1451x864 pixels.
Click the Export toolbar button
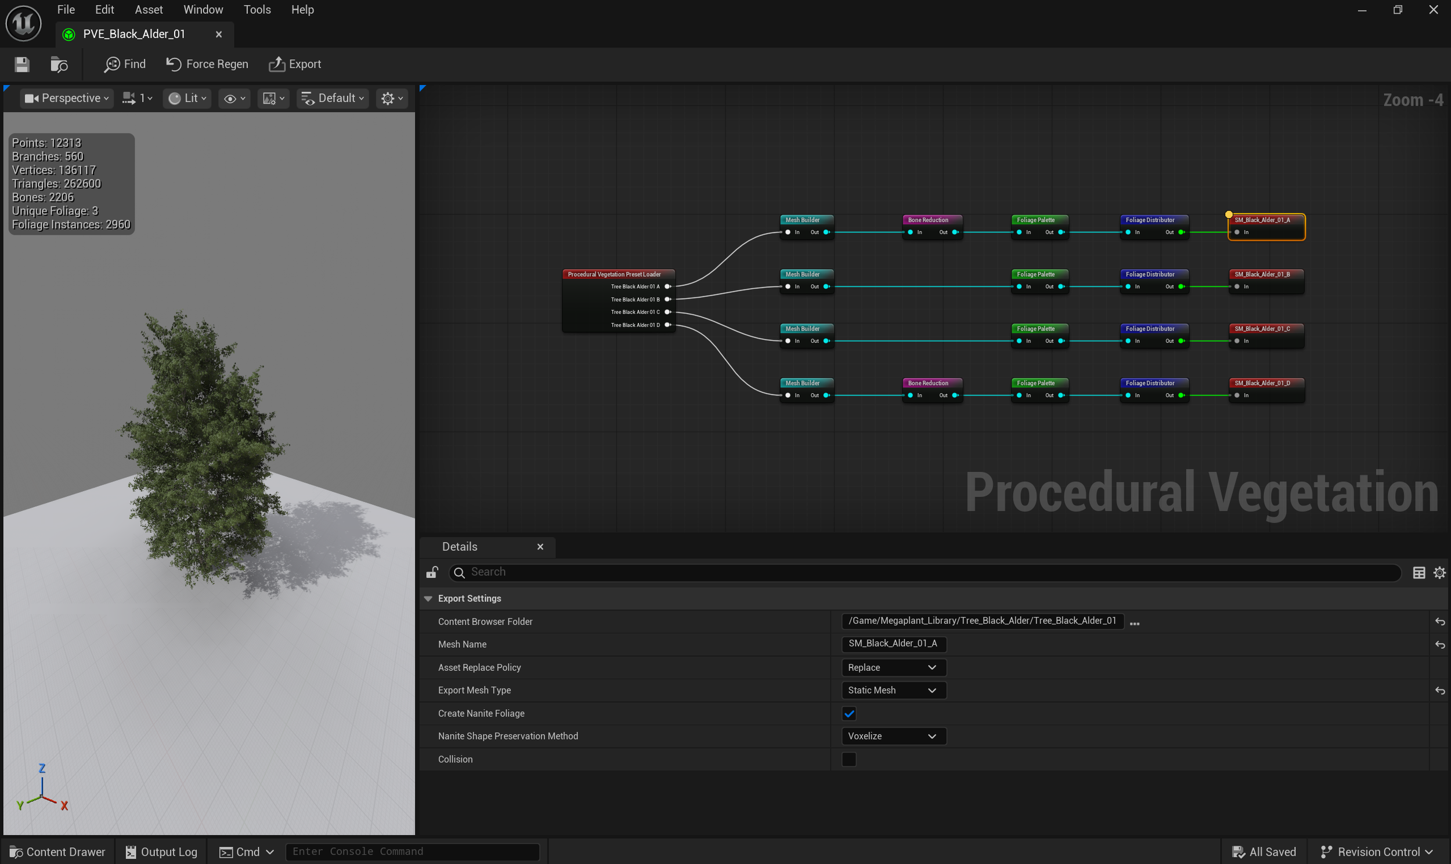295,64
